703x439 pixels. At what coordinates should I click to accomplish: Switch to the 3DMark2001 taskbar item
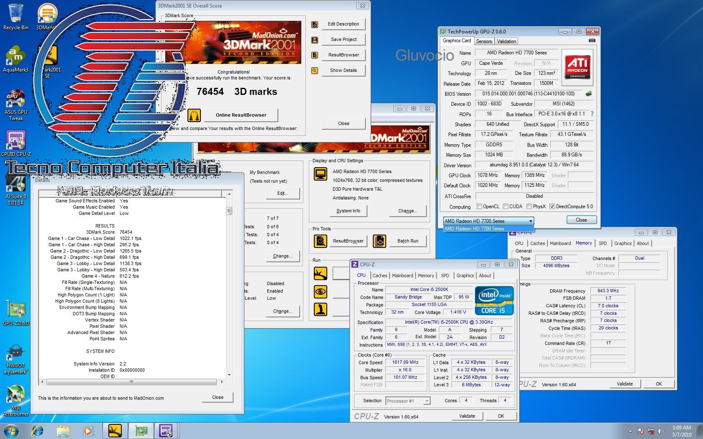point(115,431)
